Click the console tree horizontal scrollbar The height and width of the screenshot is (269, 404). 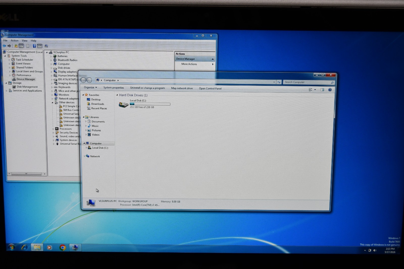27,174
